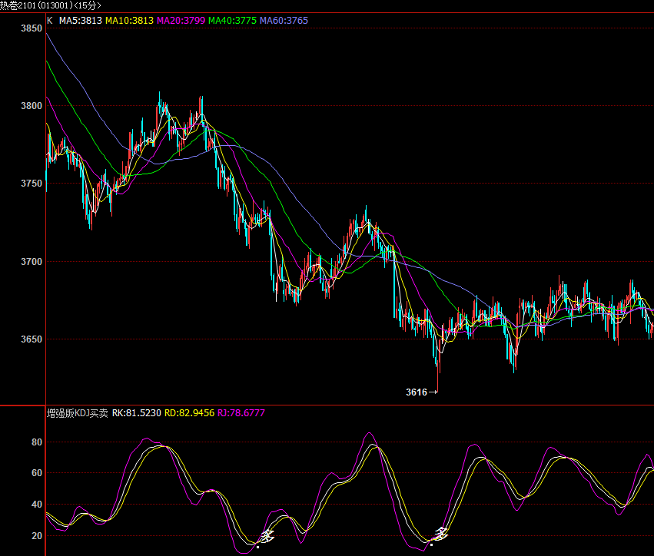
Task: Select the 20 level on KDJ axis
Action: pos(37,536)
